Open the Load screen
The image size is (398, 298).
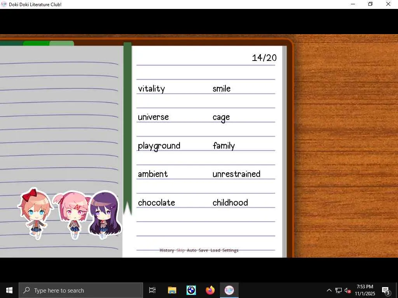coord(215,250)
